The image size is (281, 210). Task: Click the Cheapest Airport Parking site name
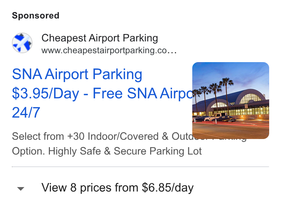[99, 38]
